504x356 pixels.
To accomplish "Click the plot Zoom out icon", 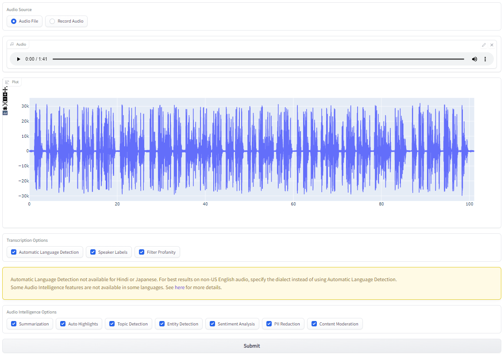I will pyautogui.click(x=5, y=99).
